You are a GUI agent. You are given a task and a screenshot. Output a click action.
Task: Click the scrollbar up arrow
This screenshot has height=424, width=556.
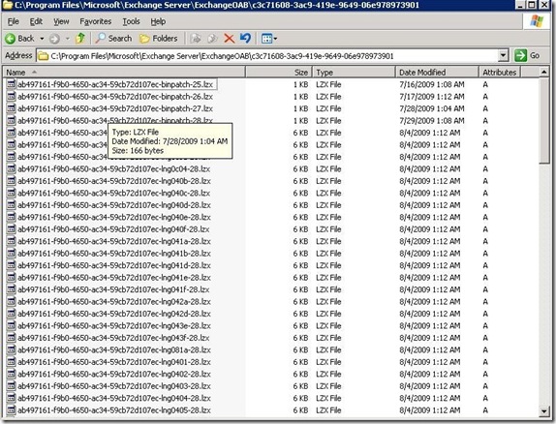point(544,72)
